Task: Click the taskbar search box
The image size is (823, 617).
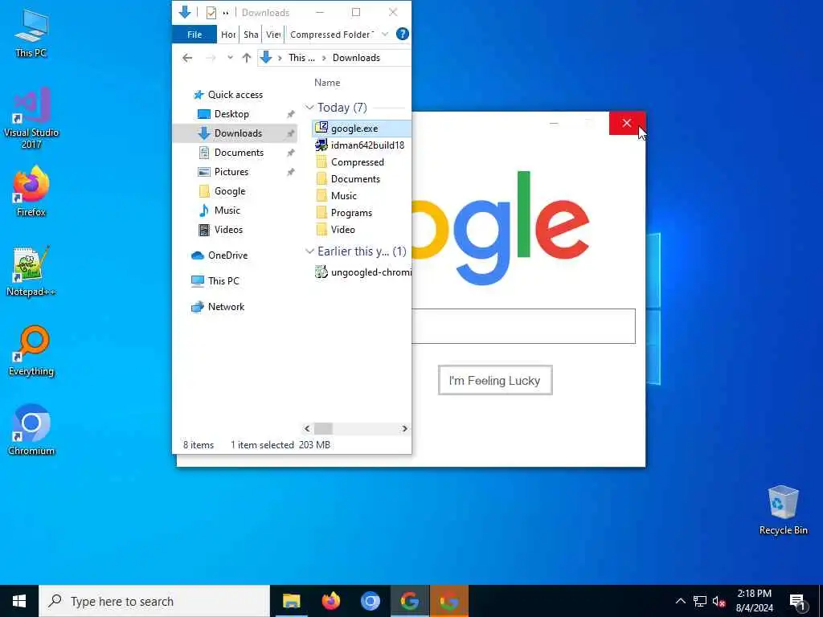Action: pyautogui.click(x=154, y=601)
